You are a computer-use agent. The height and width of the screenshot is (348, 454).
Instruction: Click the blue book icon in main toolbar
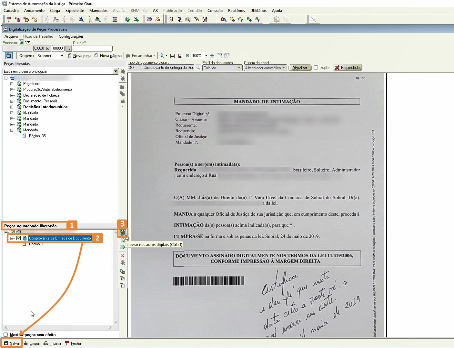(x=149, y=19)
